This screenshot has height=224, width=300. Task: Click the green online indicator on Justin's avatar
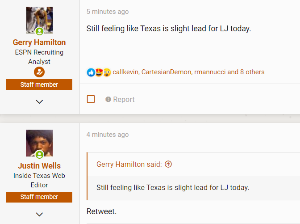coord(39,155)
